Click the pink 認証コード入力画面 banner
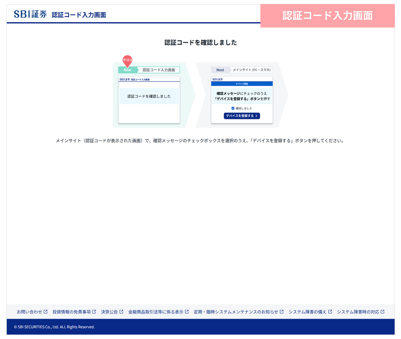Image resolution: width=401 pixels, height=339 pixels. pos(327,16)
